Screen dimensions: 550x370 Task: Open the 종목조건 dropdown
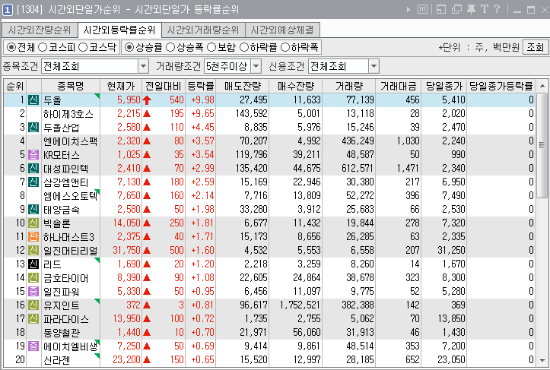pyautogui.click(x=143, y=66)
